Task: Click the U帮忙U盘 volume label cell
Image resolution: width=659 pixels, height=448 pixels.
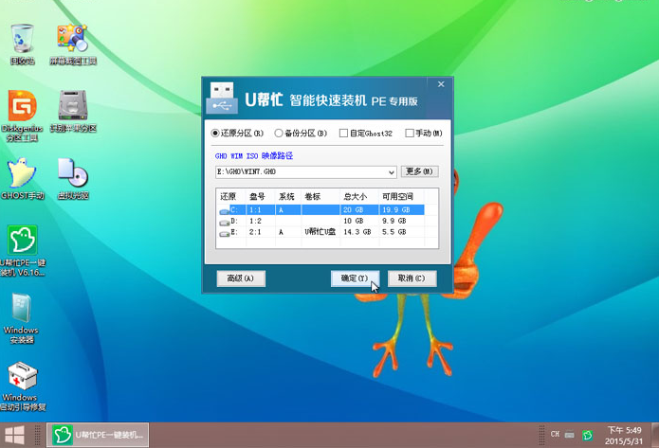Action: (320, 232)
